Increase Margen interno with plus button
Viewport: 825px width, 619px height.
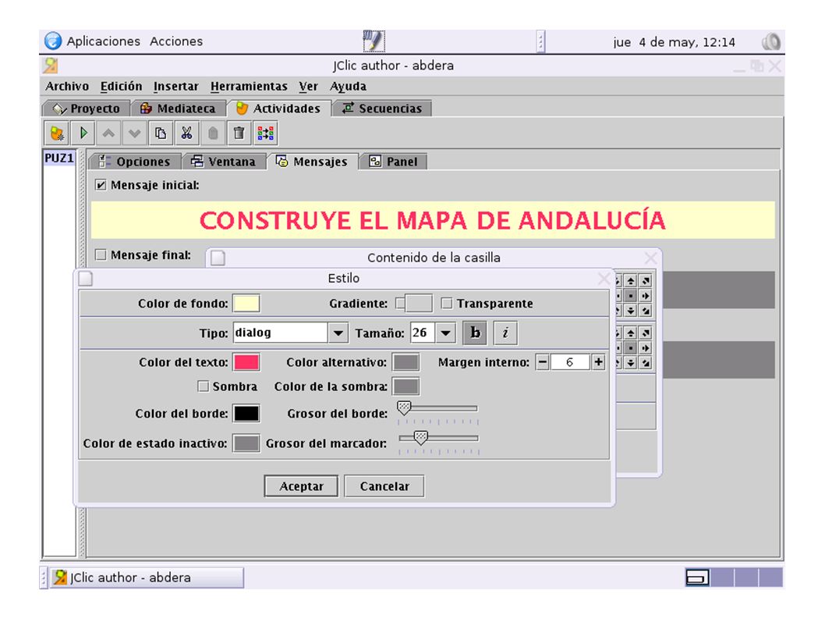click(x=598, y=362)
